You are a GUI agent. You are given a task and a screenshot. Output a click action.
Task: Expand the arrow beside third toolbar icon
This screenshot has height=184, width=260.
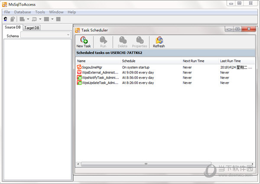click(28, 19)
